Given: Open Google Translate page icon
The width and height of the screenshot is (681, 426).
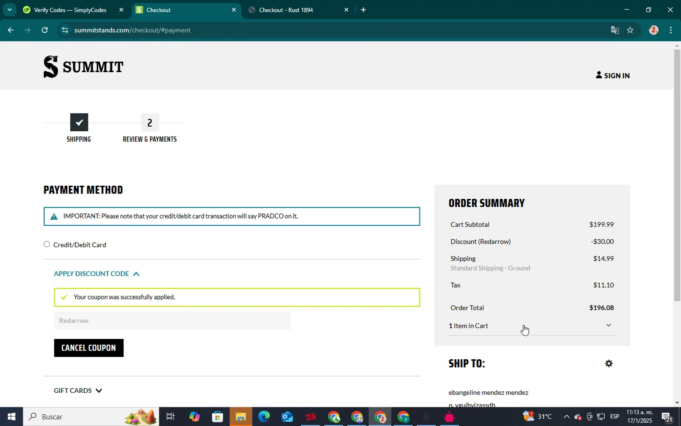Looking at the screenshot, I should tap(615, 30).
